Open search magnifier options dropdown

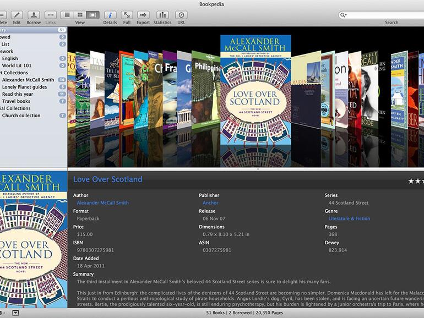(x=344, y=15)
